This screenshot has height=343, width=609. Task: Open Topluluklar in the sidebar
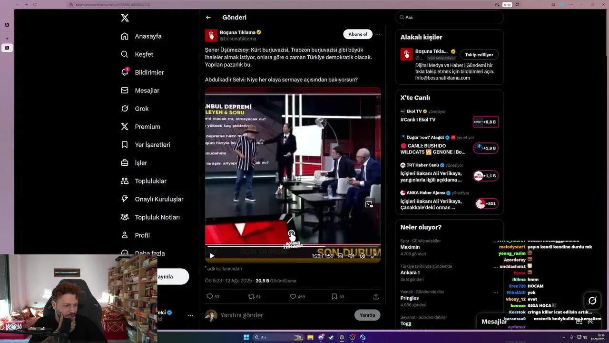pyautogui.click(x=143, y=181)
